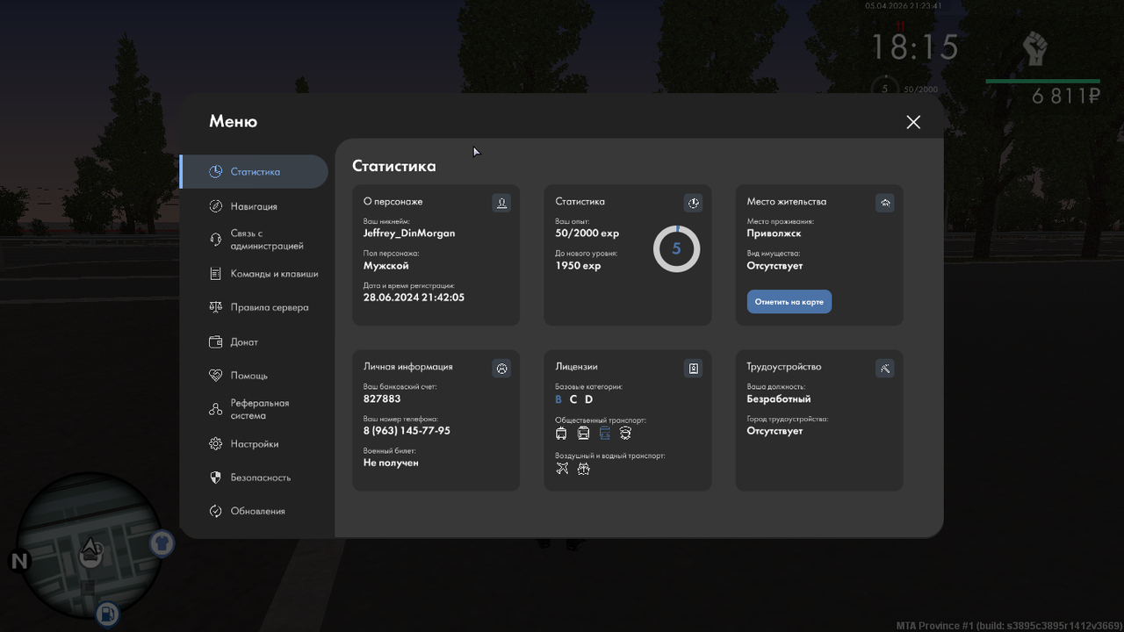
Task: Click the 18:15 game clock
Action: pos(914,47)
